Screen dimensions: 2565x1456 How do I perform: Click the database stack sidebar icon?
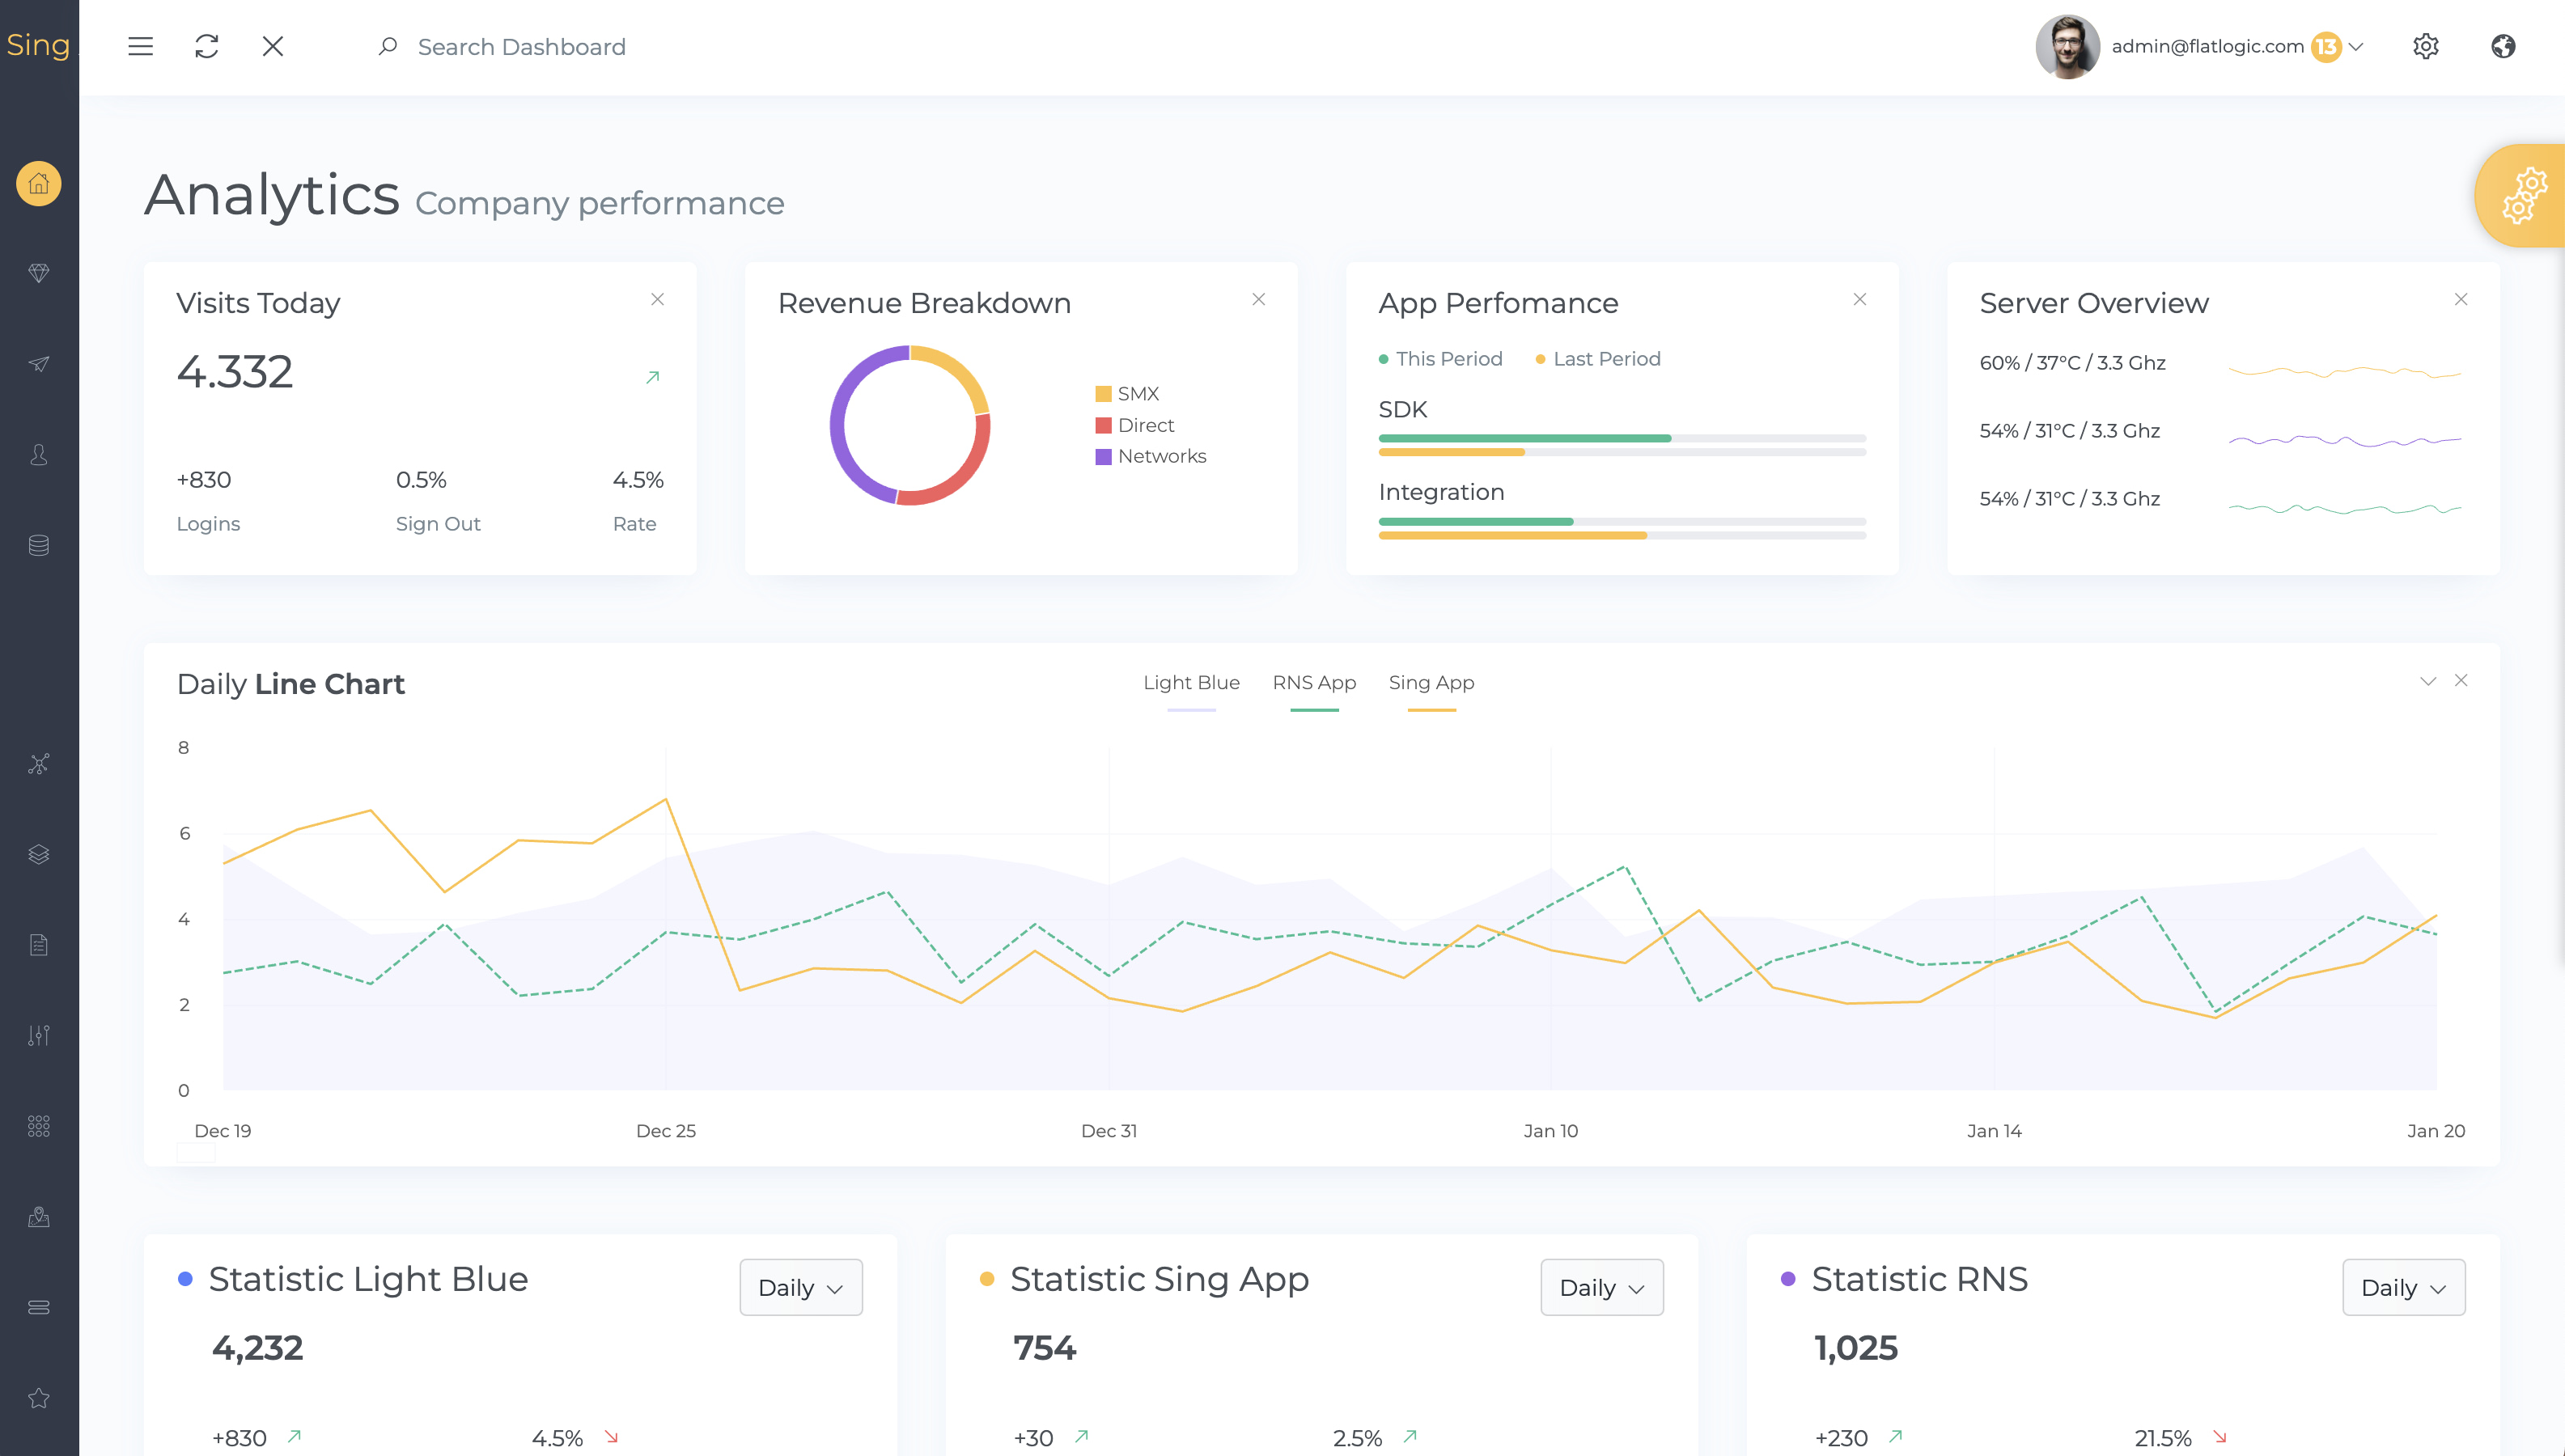pyautogui.click(x=38, y=545)
